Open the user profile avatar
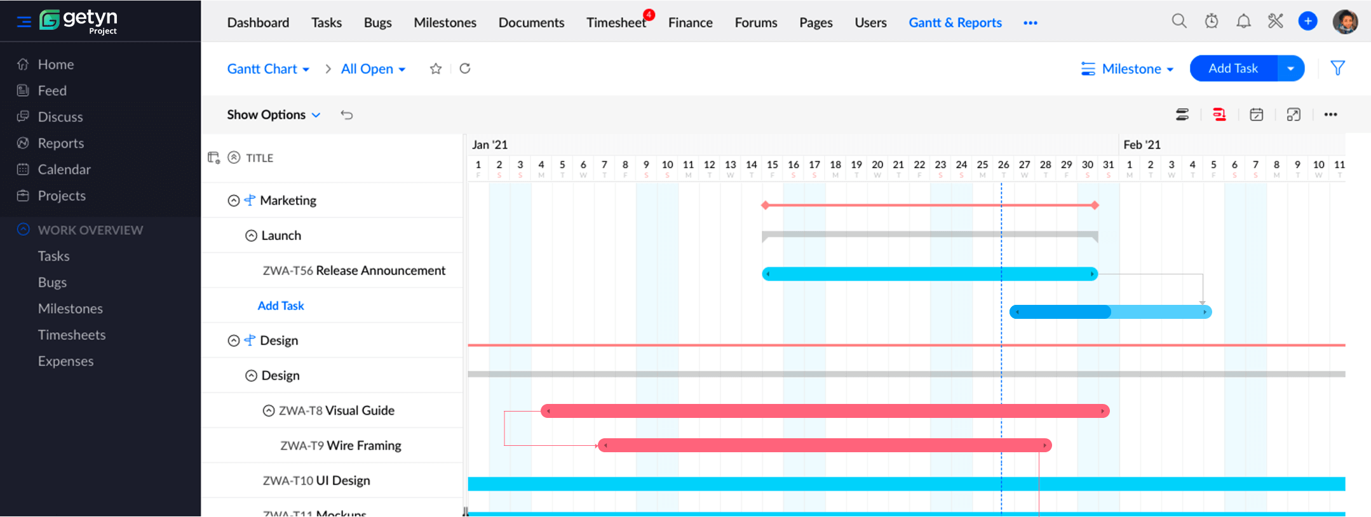1371x517 pixels. coord(1345,21)
